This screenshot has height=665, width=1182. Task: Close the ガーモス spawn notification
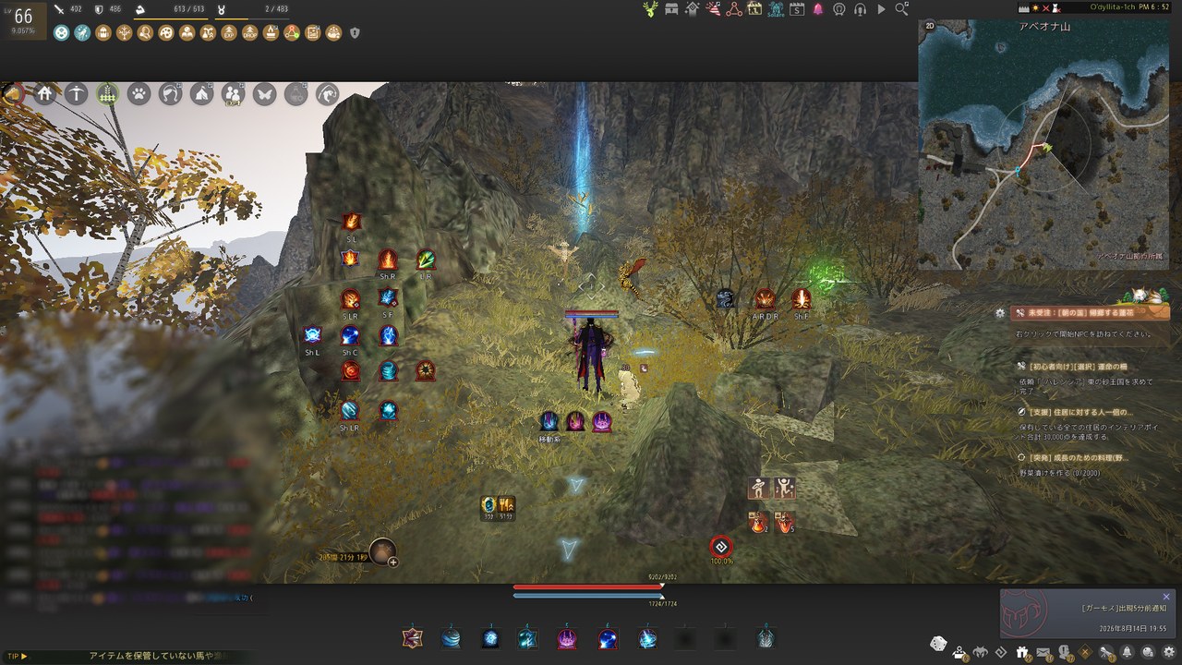(1166, 597)
